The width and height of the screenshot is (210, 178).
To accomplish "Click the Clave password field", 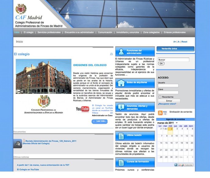I will point(168,93).
